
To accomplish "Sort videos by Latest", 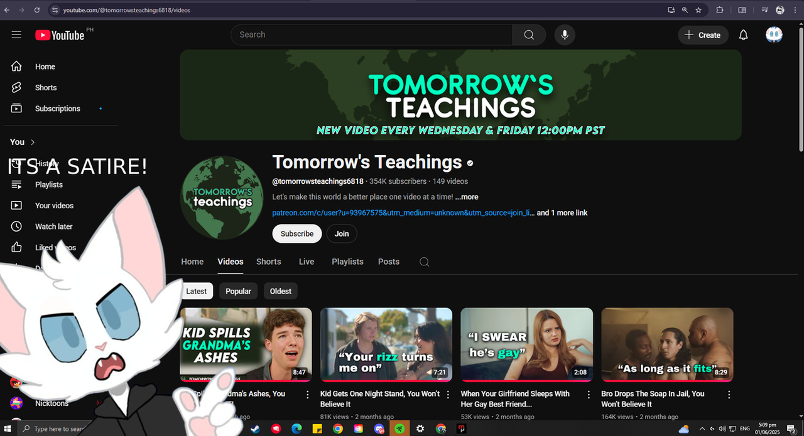I will coord(197,291).
